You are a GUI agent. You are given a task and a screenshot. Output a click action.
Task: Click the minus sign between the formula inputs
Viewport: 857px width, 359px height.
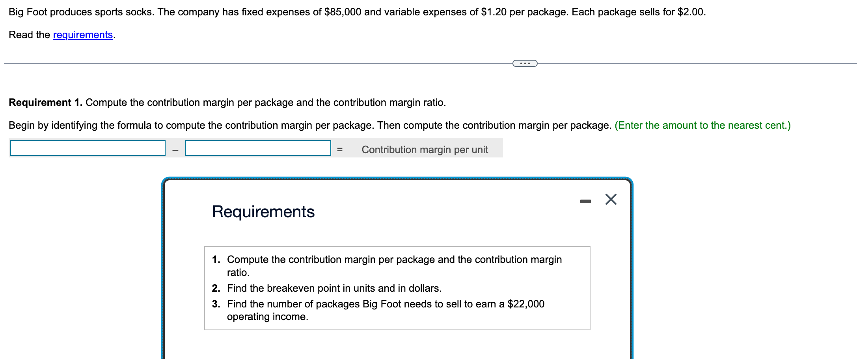coord(175,150)
